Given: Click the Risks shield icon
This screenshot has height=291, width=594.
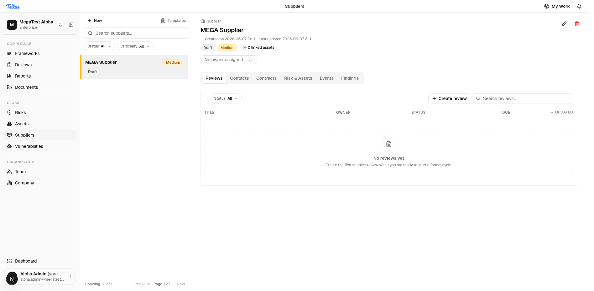Looking at the screenshot, I should [9, 113].
